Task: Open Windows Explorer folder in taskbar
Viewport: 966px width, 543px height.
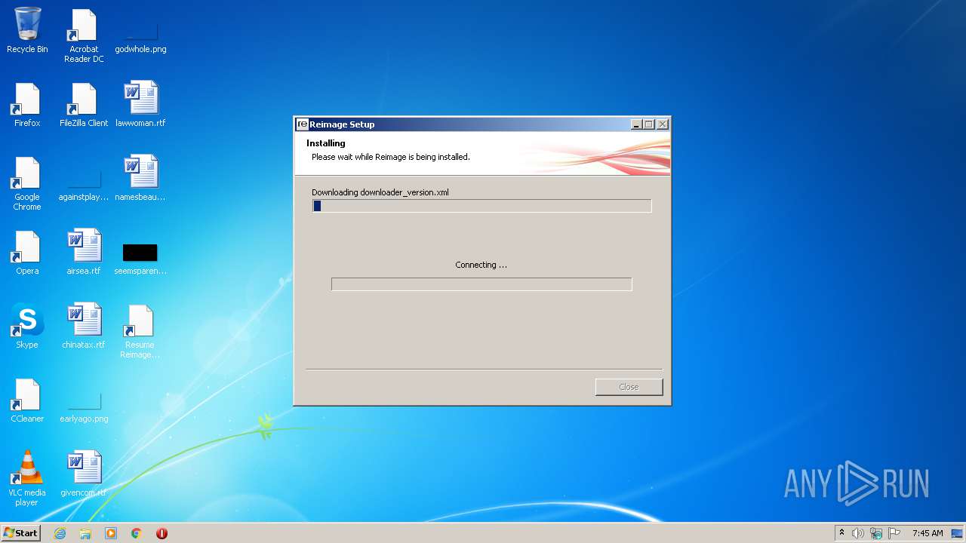Action: (x=85, y=533)
